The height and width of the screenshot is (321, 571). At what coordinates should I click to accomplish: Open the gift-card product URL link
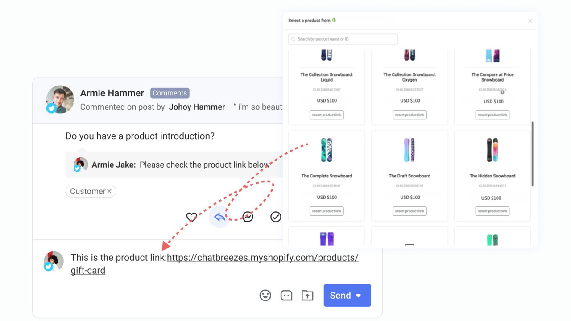point(262,258)
